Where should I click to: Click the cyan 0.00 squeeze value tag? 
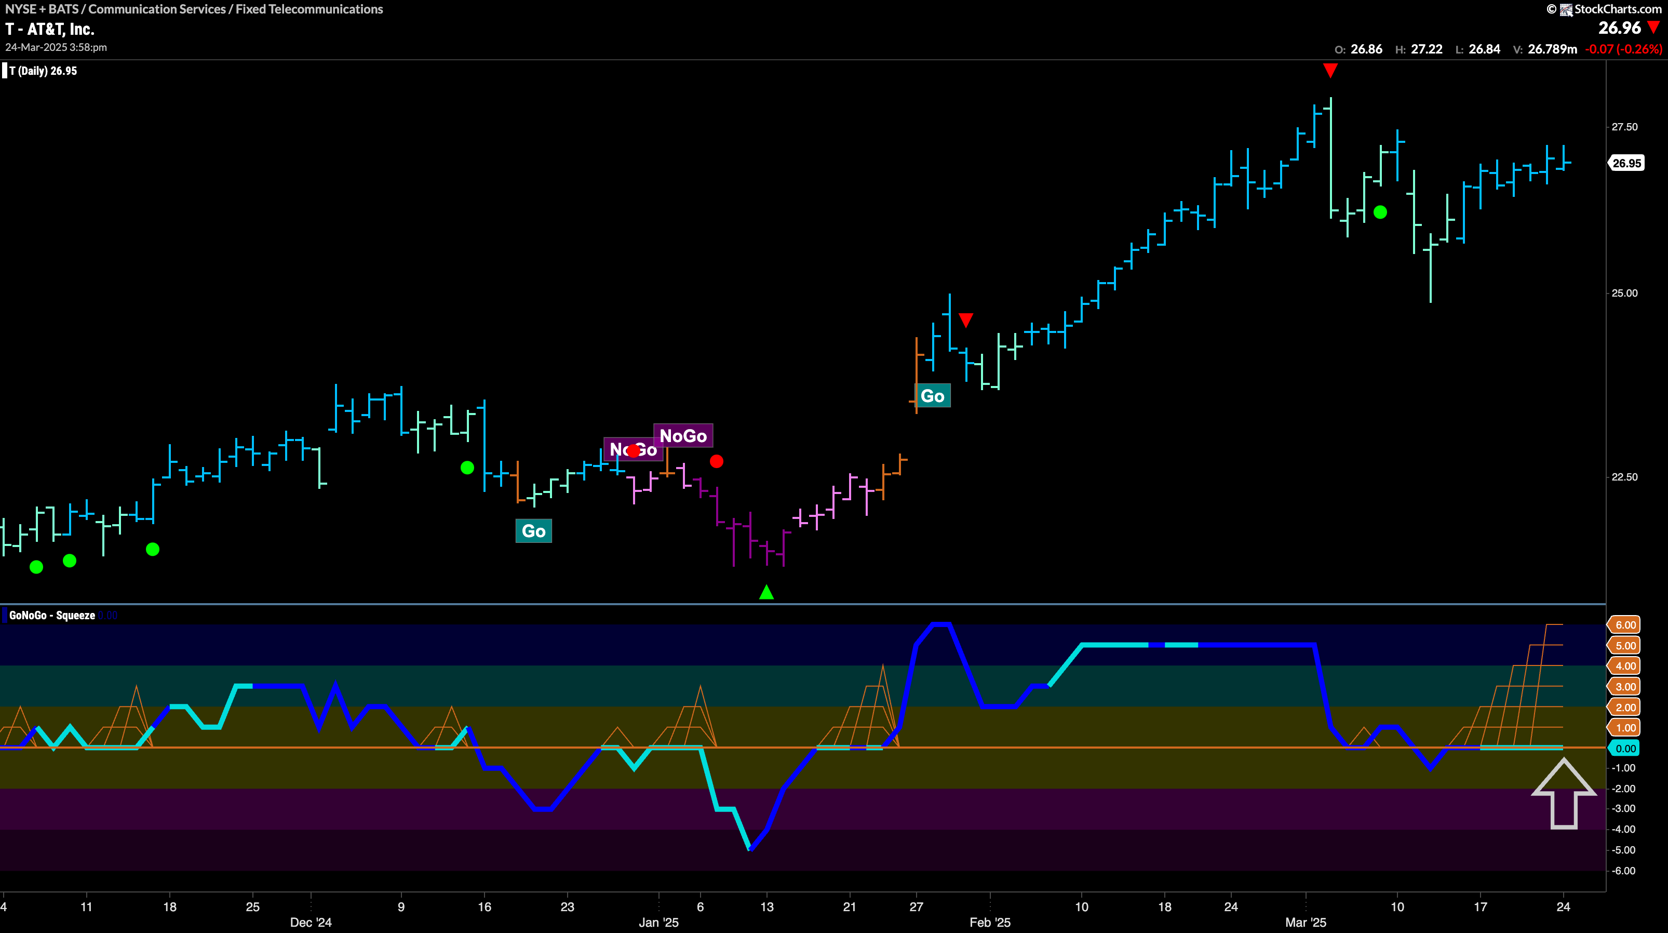pos(1624,749)
